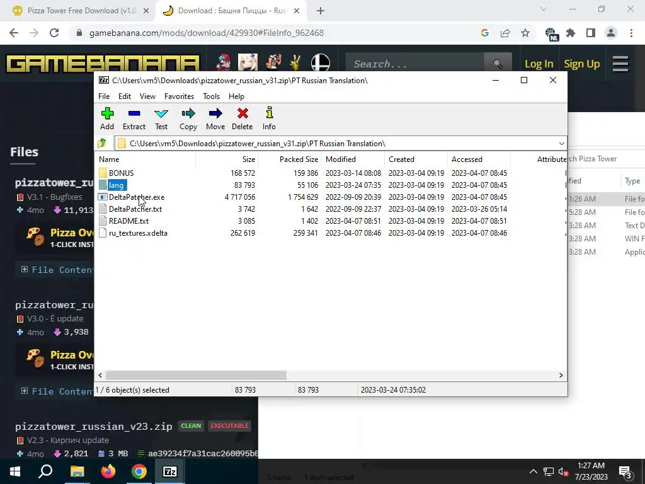
Task: Open the View menu
Action: click(147, 96)
